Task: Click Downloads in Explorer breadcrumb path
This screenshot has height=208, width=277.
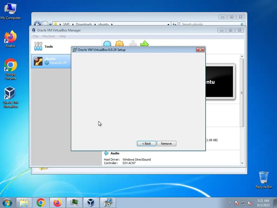Action: coord(84,24)
